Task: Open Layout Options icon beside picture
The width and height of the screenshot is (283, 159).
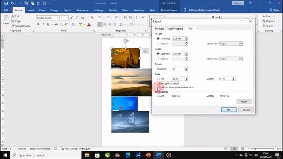Action: 145,51
